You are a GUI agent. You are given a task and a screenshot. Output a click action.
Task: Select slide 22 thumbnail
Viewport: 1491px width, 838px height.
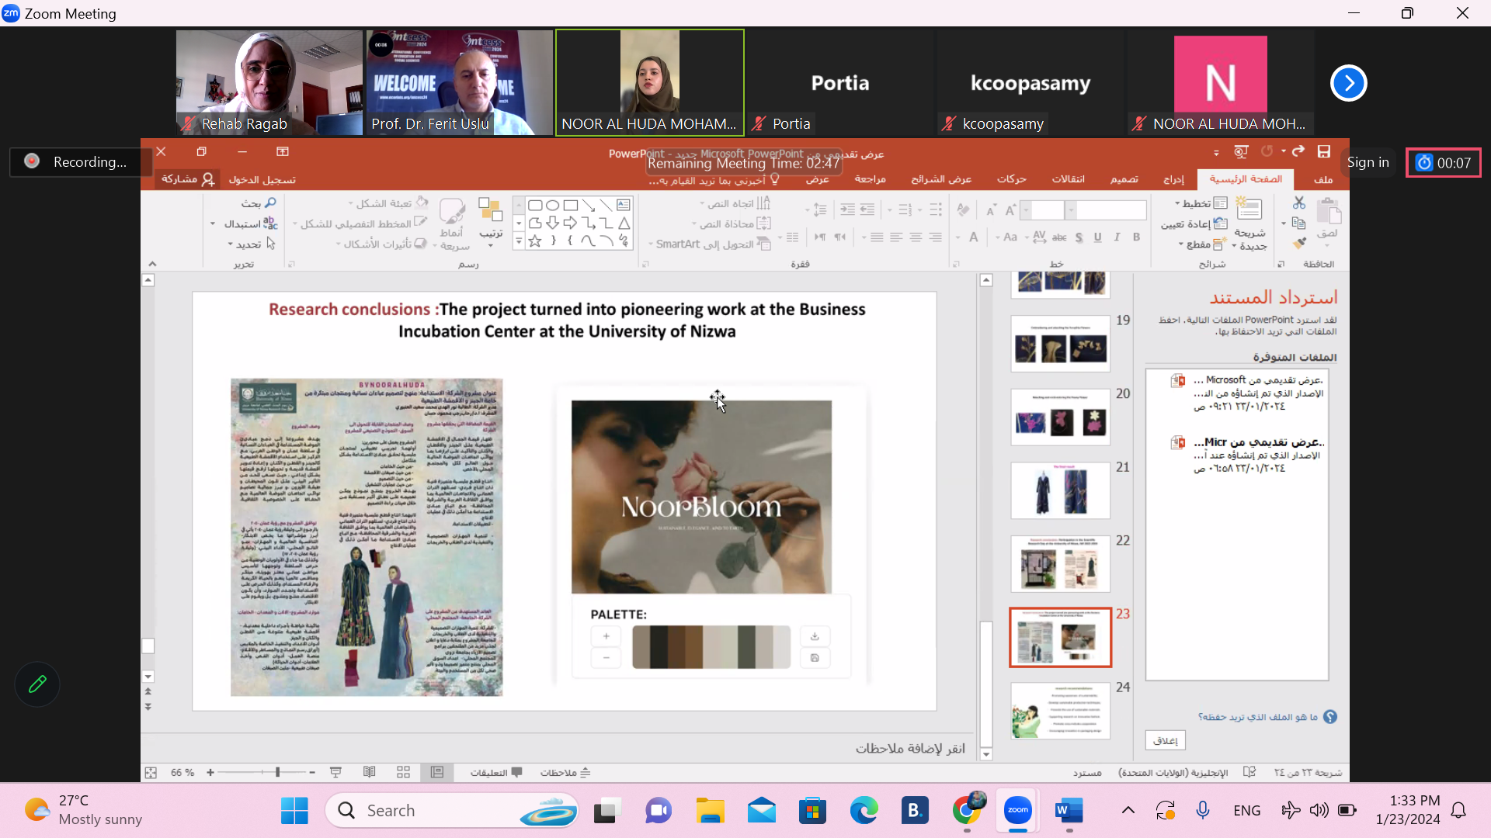point(1060,564)
